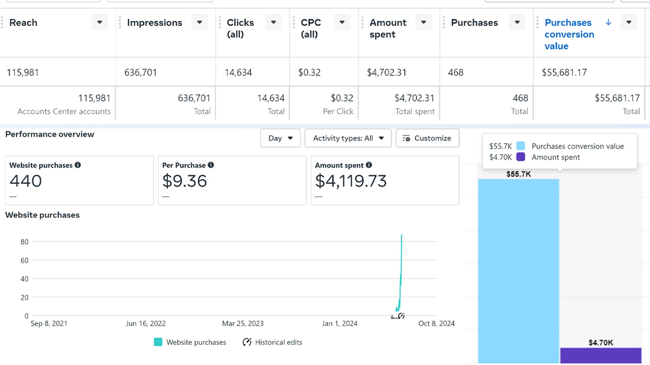
Task: Open the Amount spent column dropdown arrow
Action: click(x=424, y=22)
